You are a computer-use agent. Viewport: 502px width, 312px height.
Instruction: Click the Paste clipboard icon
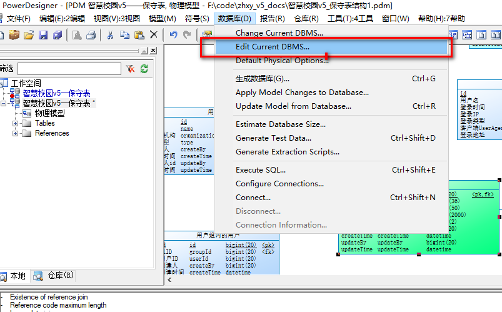139,34
